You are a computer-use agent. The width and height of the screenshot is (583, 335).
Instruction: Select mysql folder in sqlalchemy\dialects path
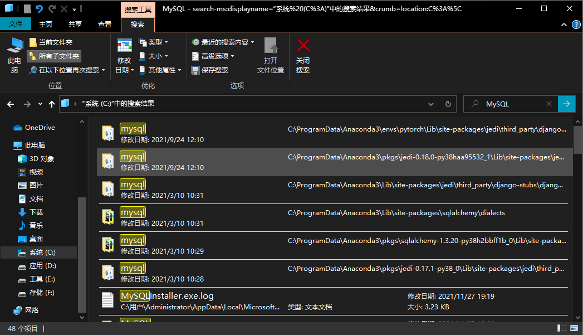coord(334,218)
